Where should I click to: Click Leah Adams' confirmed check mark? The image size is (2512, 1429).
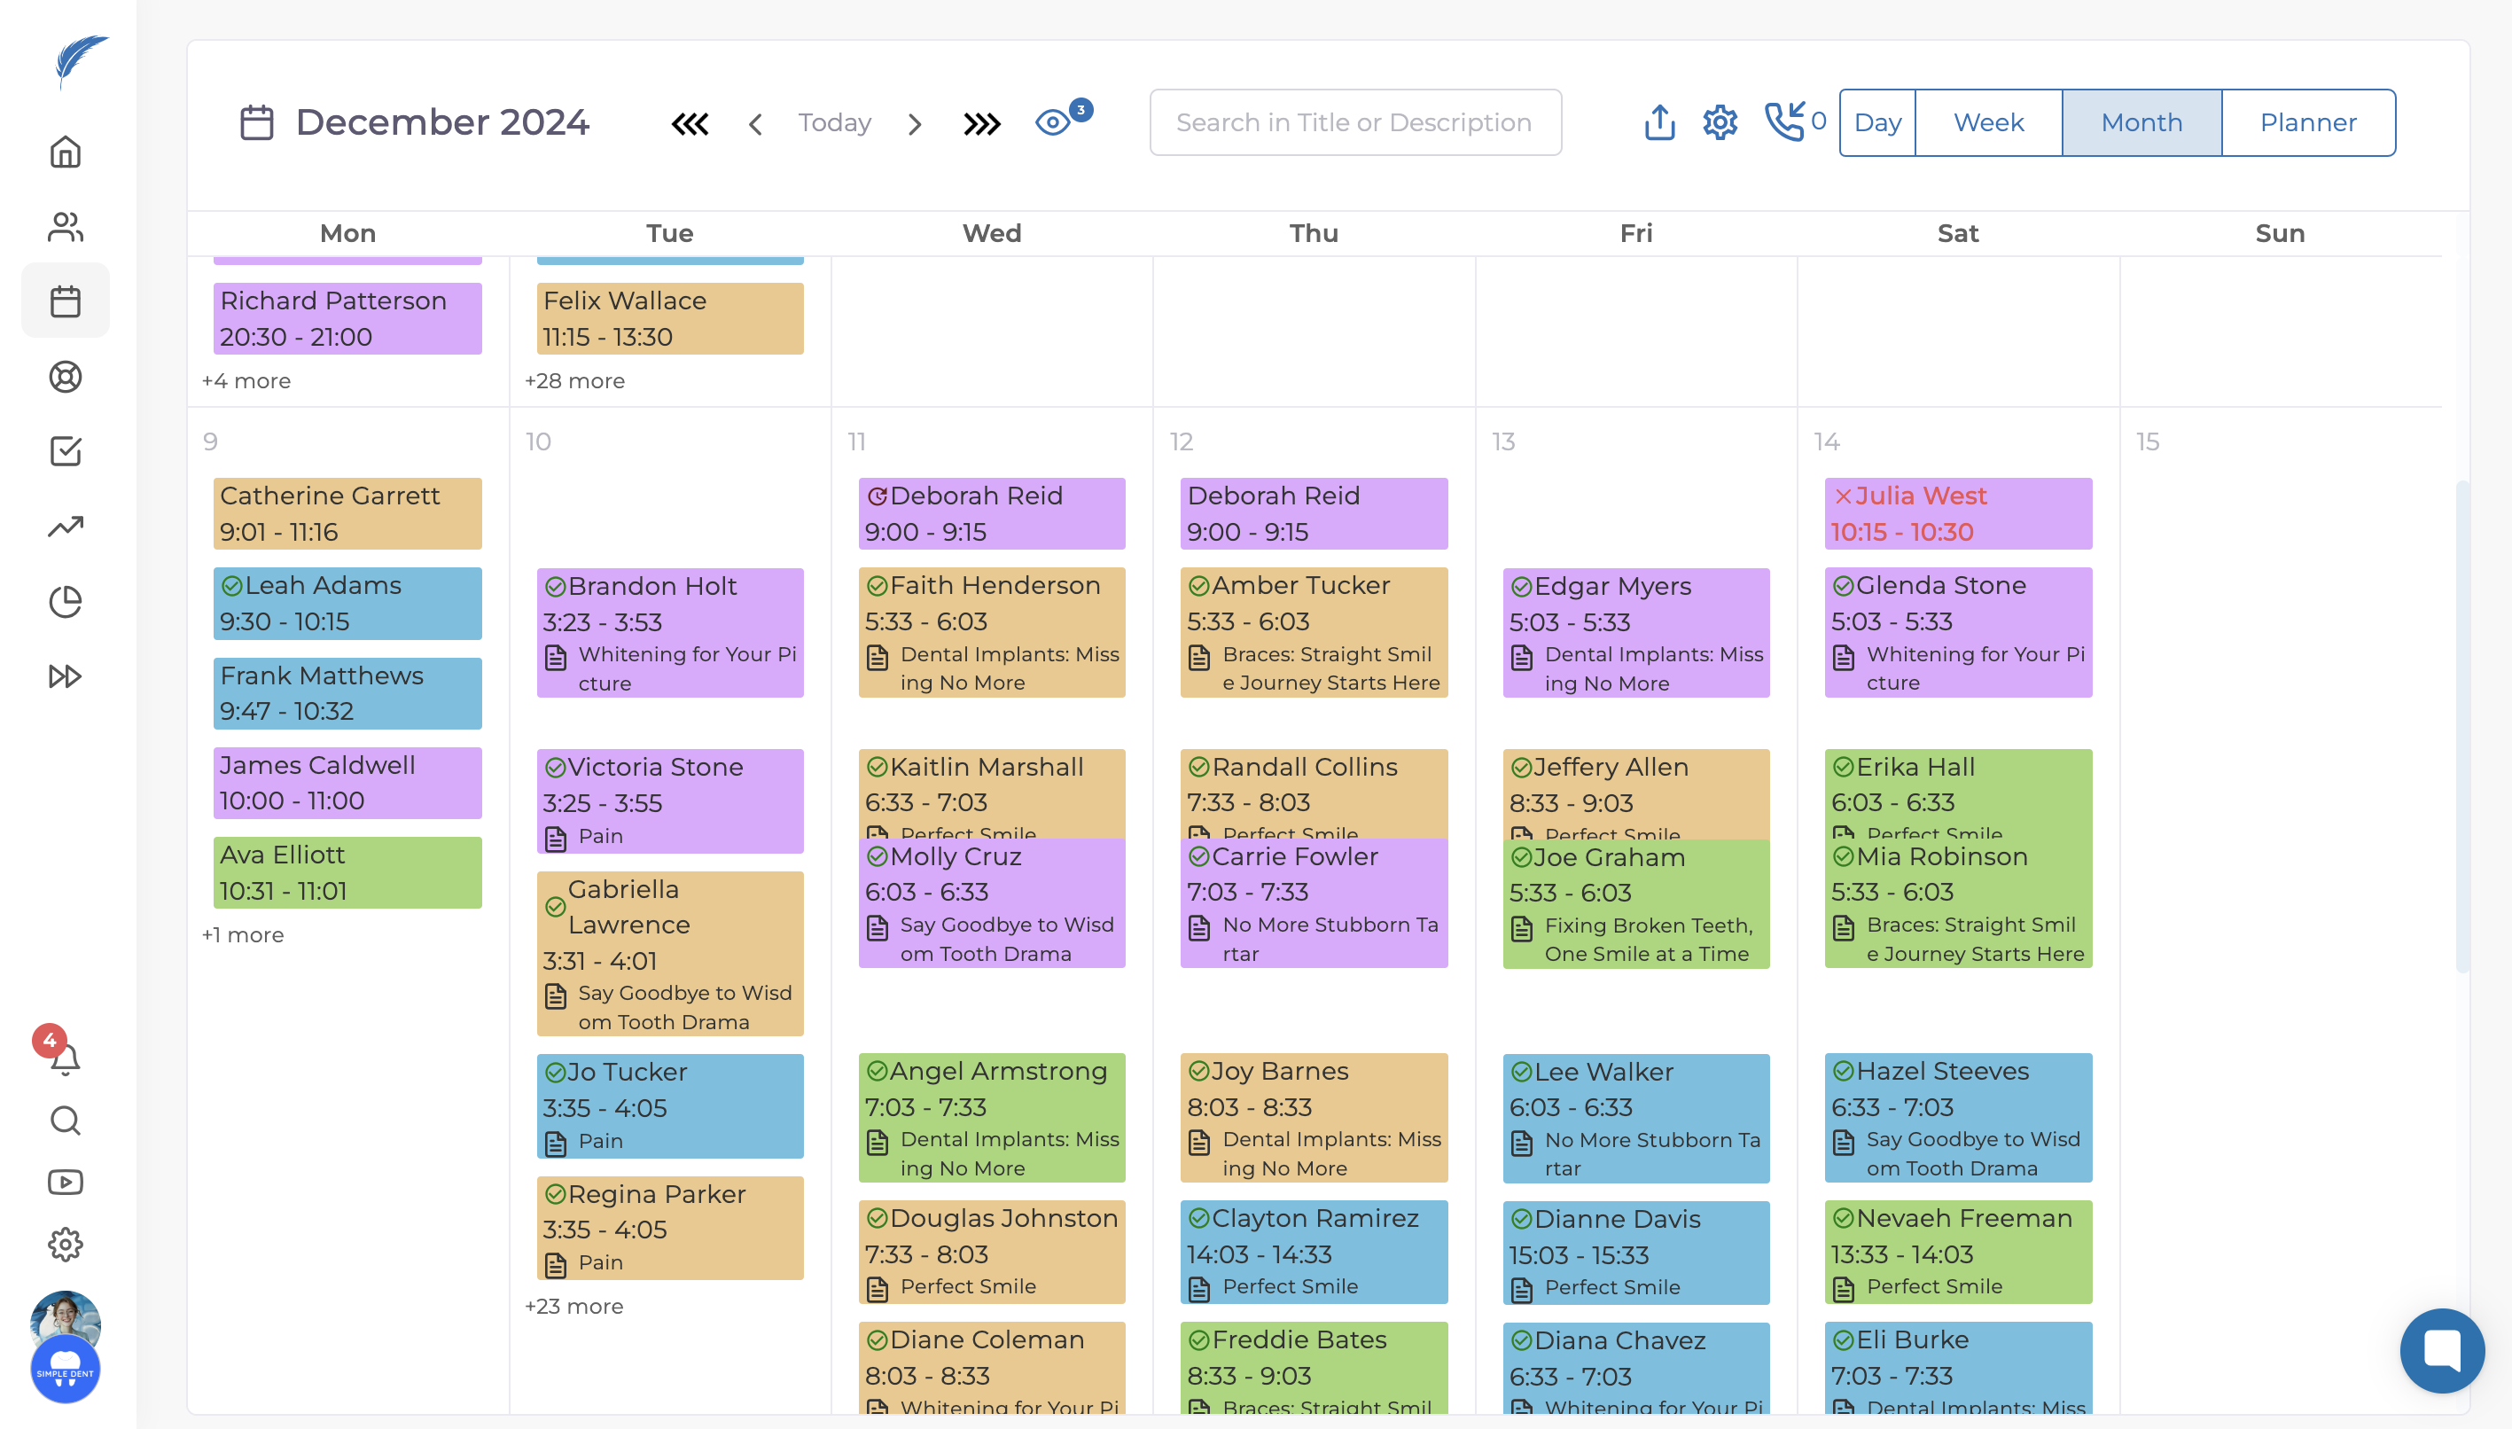click(x=232, y=586)
